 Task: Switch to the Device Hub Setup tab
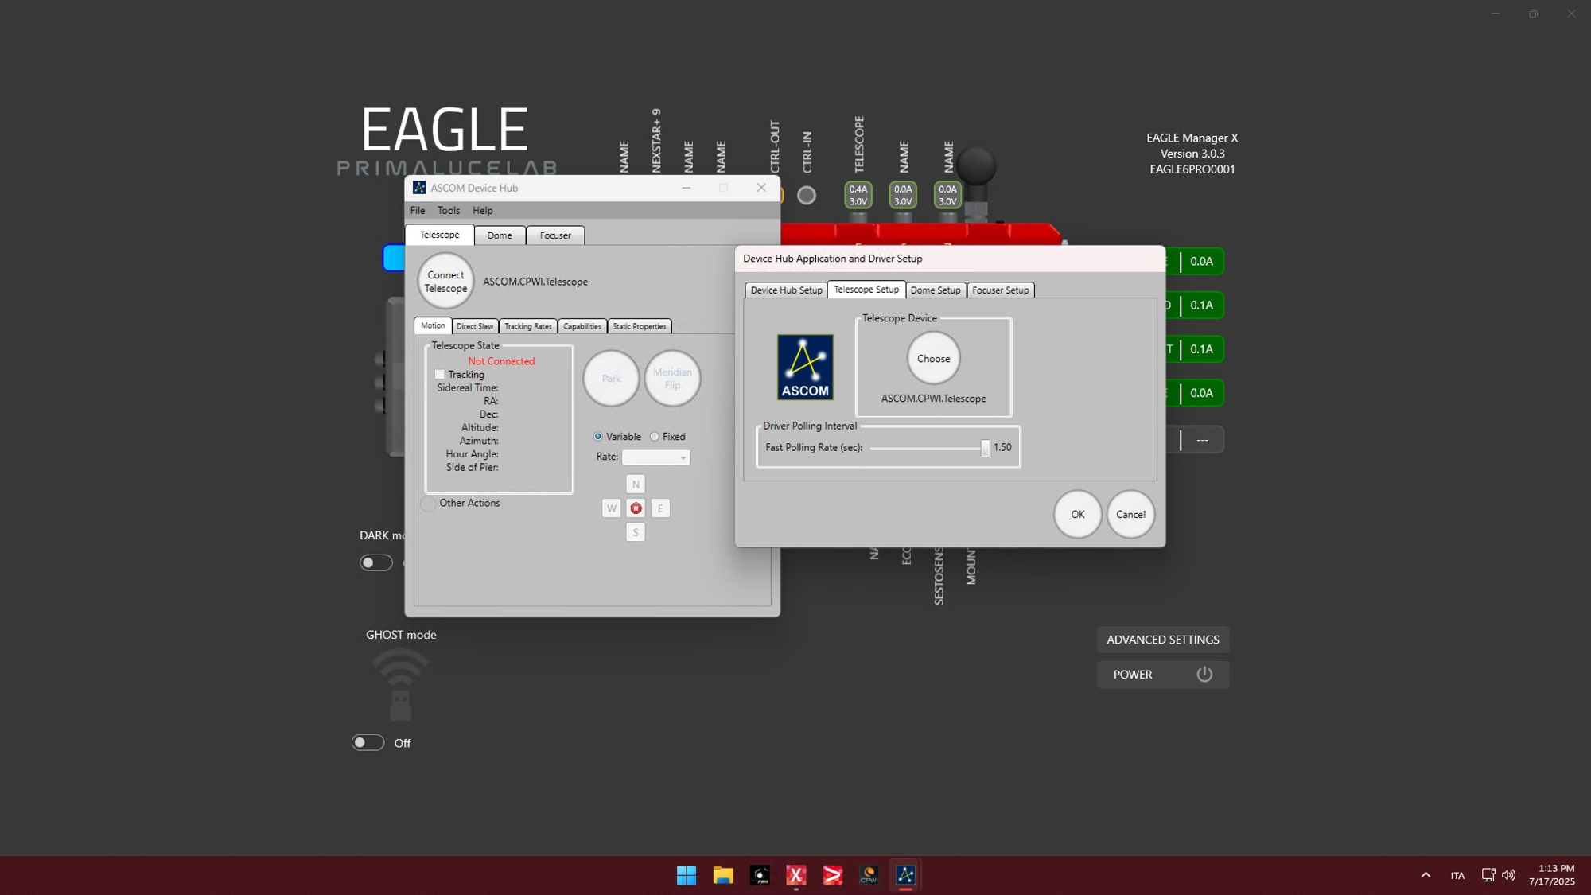pyautogui.click(x=787, y=290)
